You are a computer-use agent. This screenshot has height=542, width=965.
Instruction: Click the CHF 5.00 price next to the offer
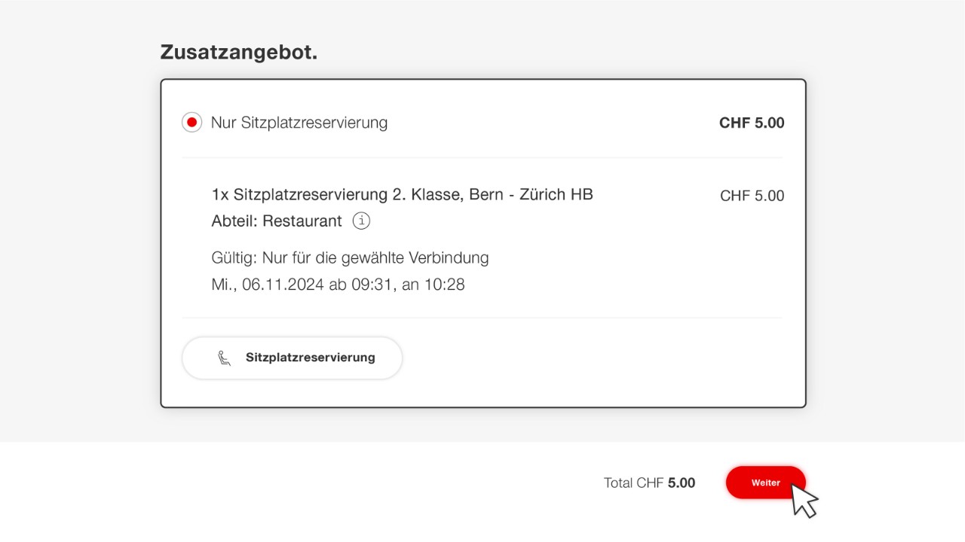click(x=751, y=122)
